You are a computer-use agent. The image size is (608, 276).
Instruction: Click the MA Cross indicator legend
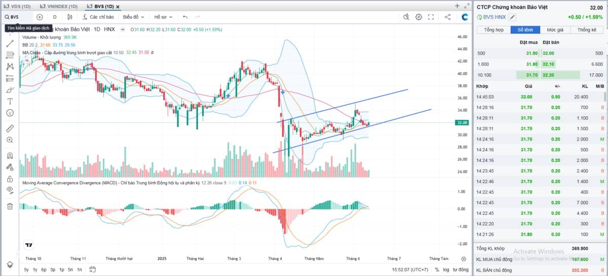tap(87, 52)
